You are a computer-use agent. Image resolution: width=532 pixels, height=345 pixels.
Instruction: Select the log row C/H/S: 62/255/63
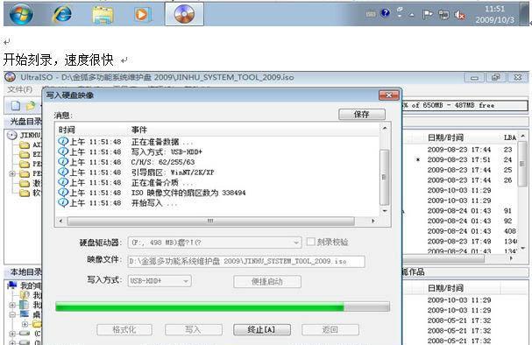coord(218,162)
